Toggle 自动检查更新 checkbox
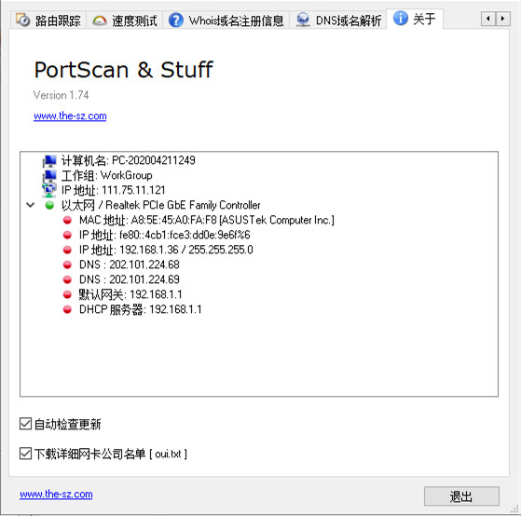The height and width of the screenshot is (516, 521). (25, 424)
